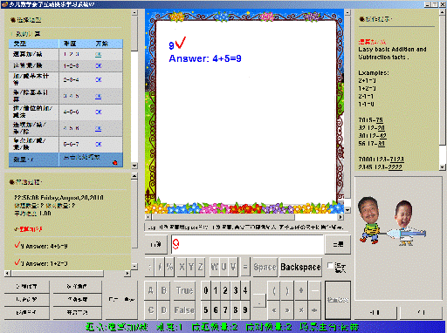447x333 pixels.
Task: Click OK link in the 3-4-5 row
Action: click(x=99, y=96)
